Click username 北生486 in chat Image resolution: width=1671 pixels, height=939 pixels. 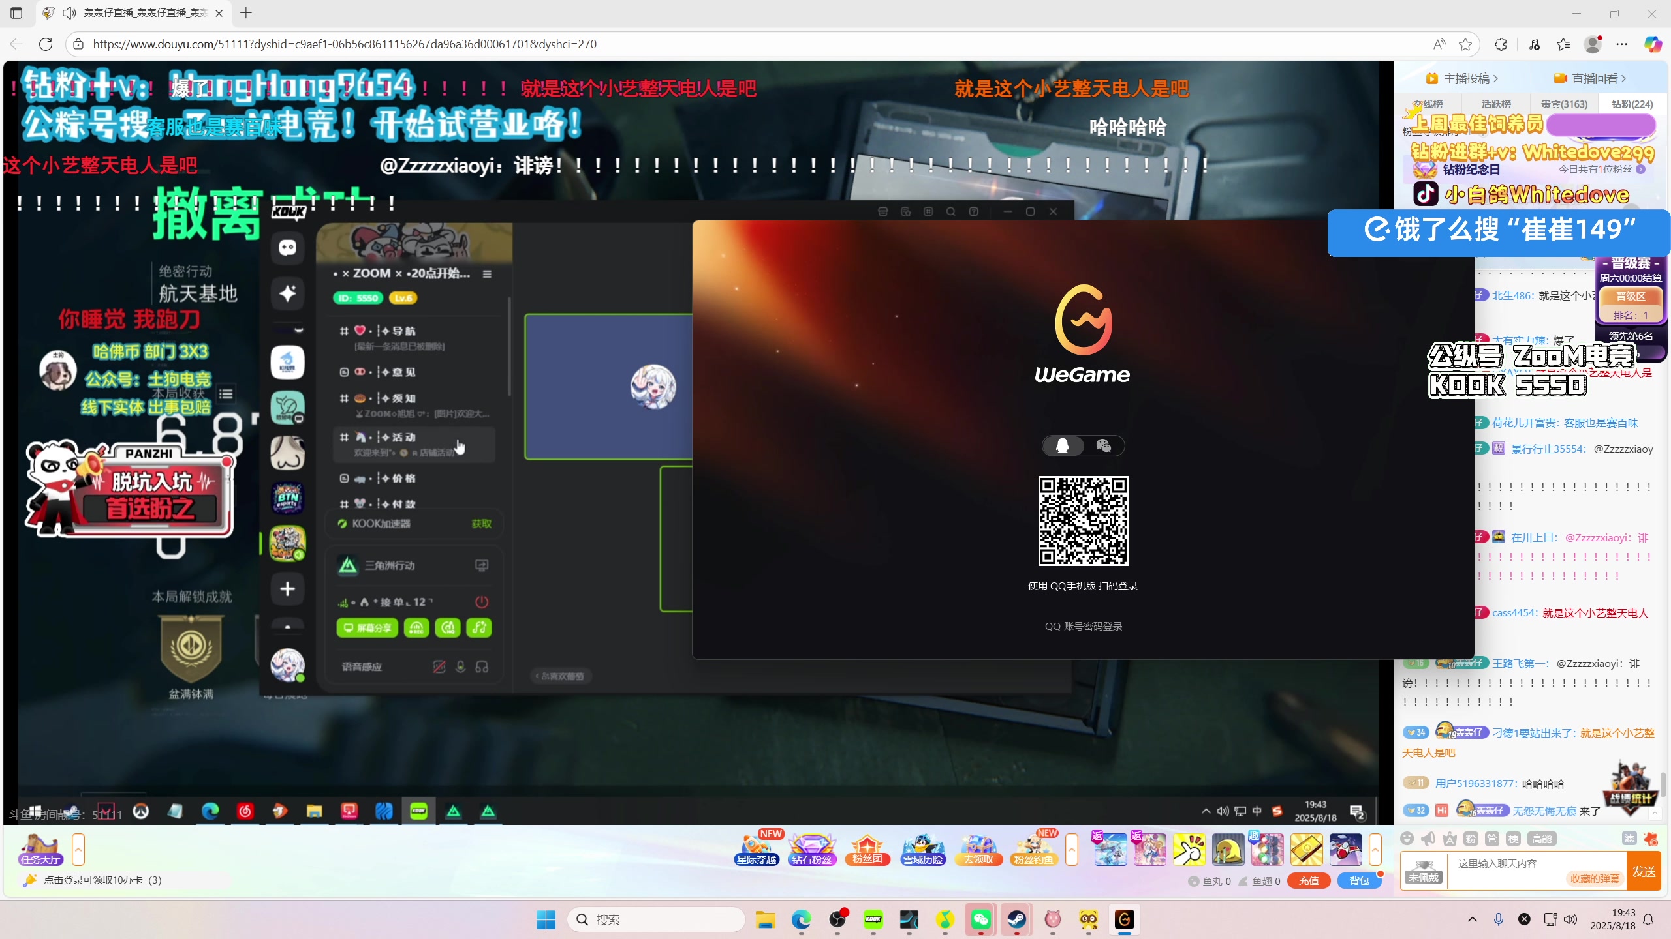point(1513,295)
